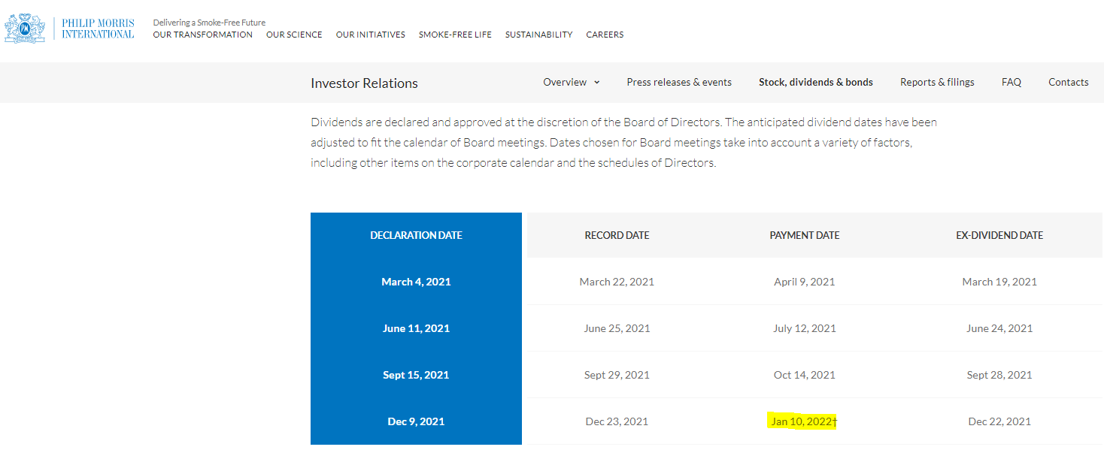Go to the Sustainability section

(x=538, y=35)
